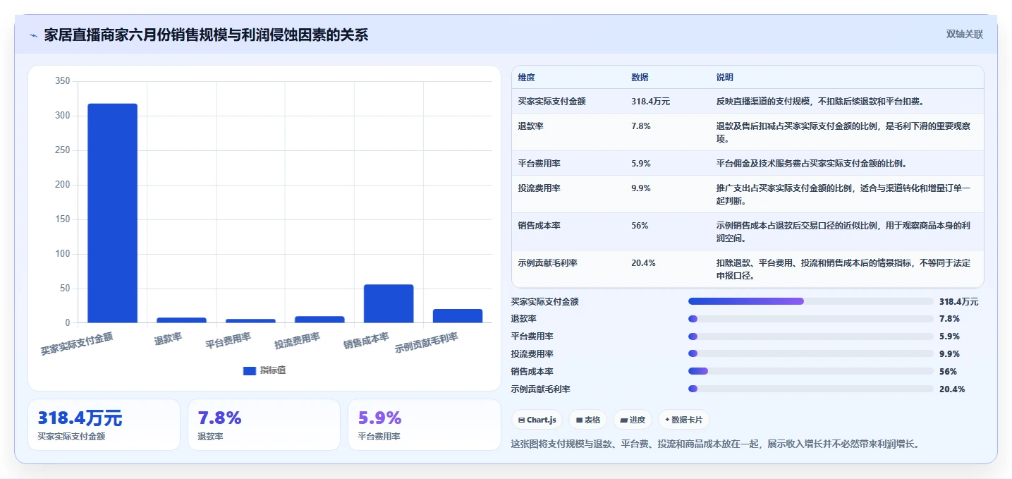Click the 销售成本率 bar in the chart
The image size is (1012, 479).
(389, 303)
